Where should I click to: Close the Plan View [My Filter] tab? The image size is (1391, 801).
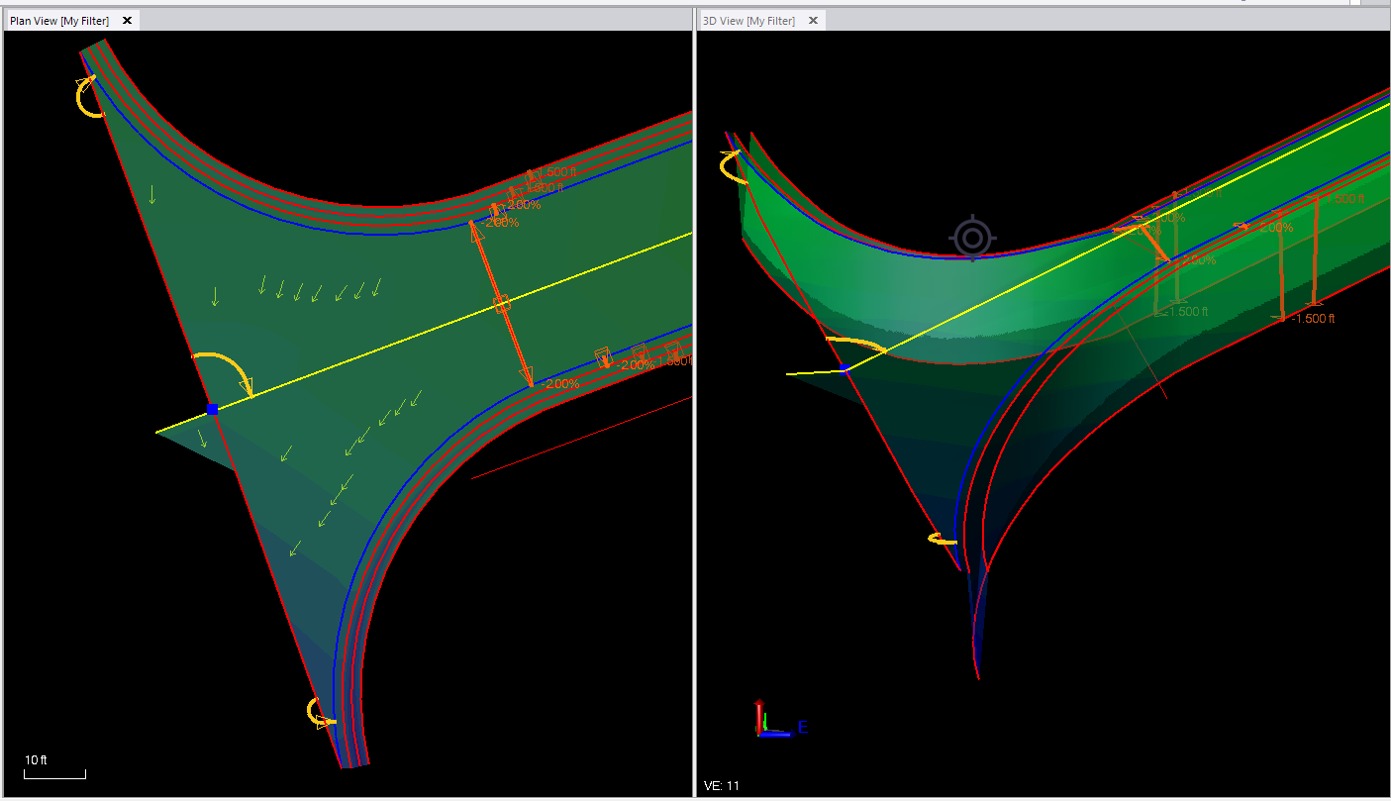126,21
